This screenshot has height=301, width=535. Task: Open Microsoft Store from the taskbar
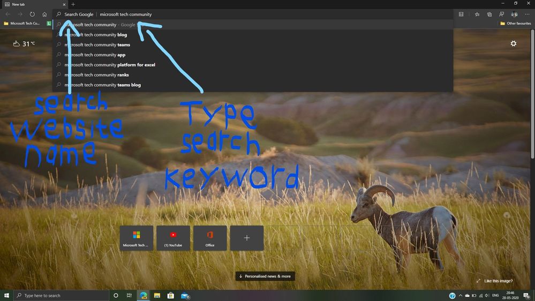(171, 295)
